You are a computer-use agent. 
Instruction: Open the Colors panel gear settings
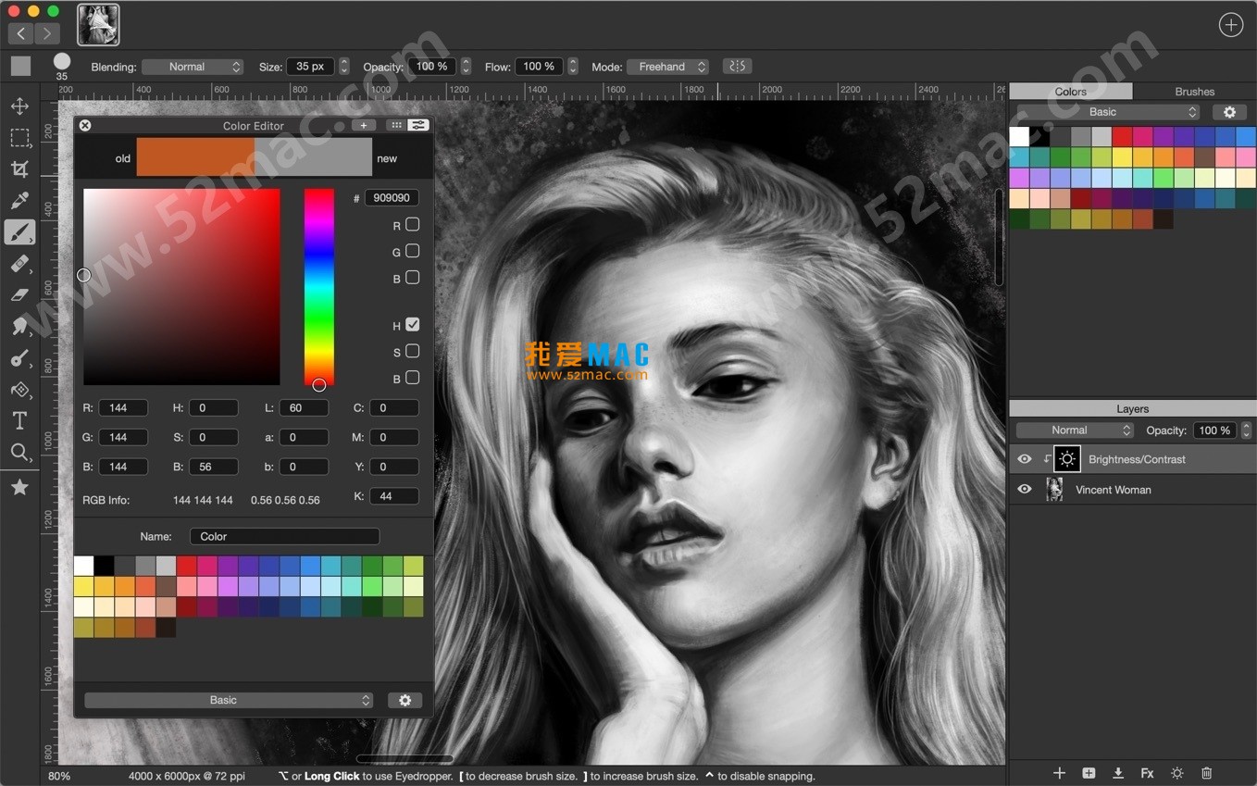1229,112
